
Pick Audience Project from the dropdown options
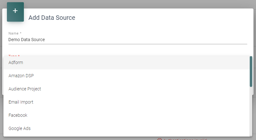[25, 89]
